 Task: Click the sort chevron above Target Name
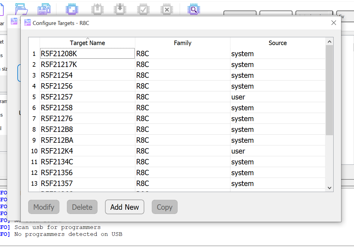click(87, 38)
